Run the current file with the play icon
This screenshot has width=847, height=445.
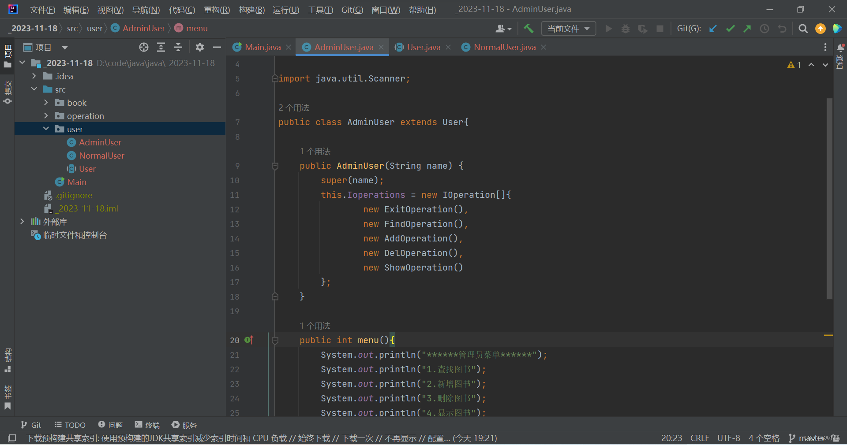click(x=609, y=29)
